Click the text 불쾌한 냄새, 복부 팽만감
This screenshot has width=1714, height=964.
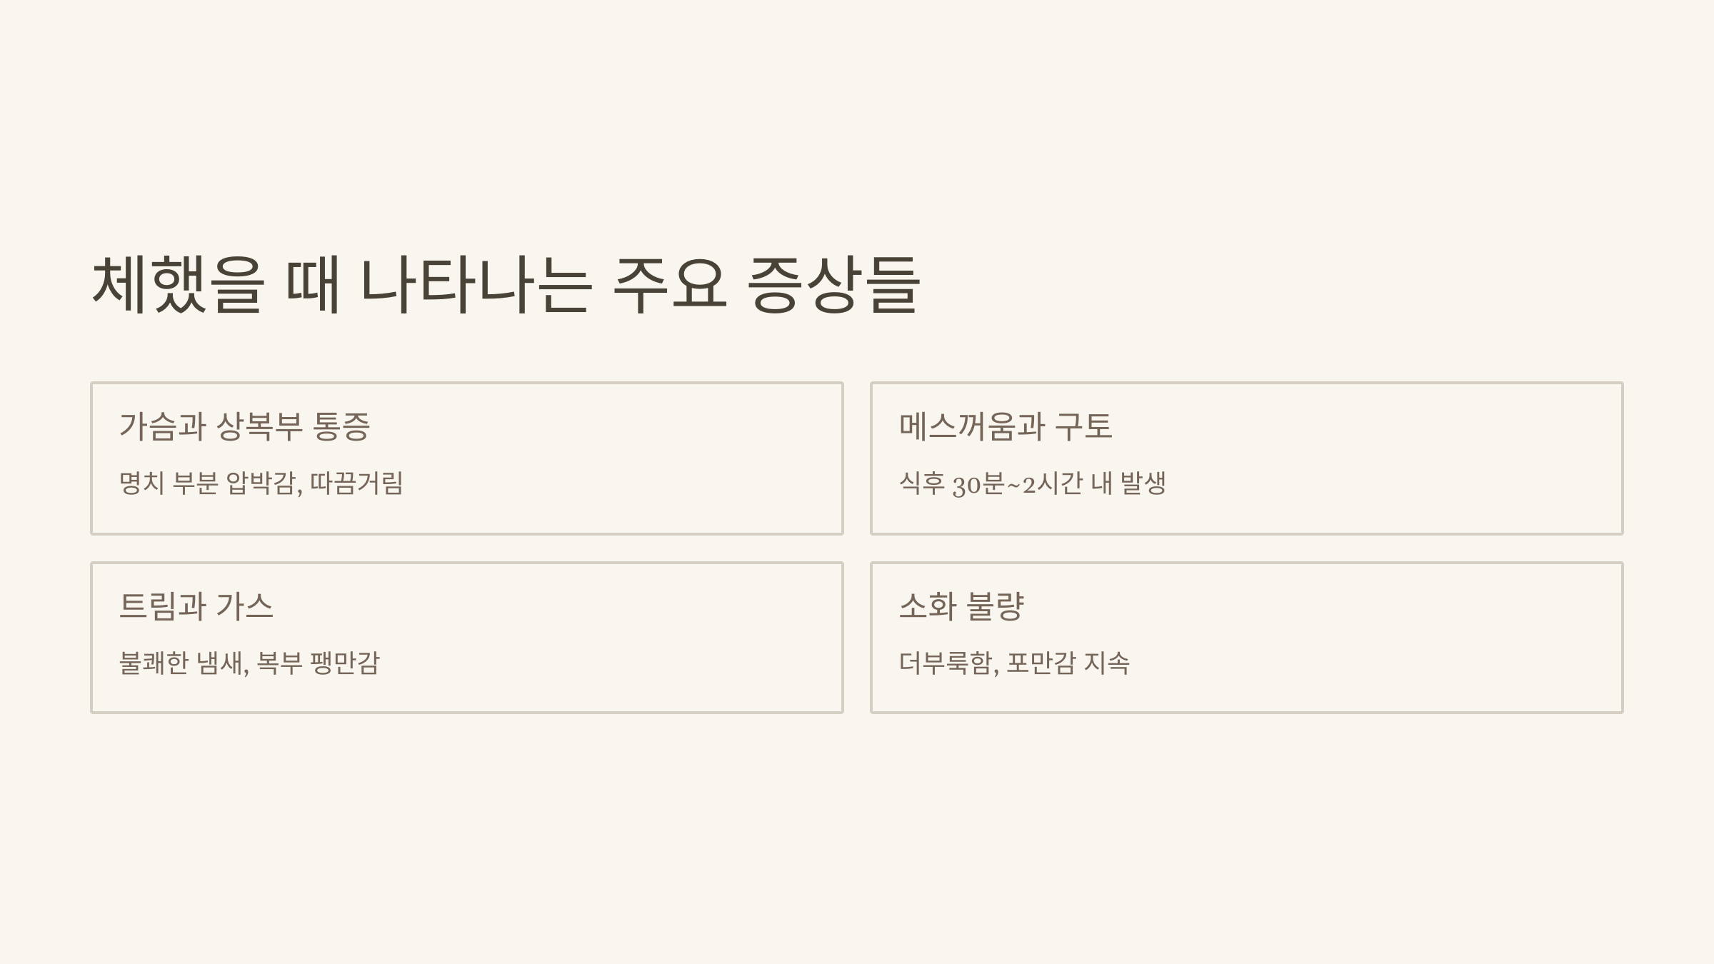(249, 663)
